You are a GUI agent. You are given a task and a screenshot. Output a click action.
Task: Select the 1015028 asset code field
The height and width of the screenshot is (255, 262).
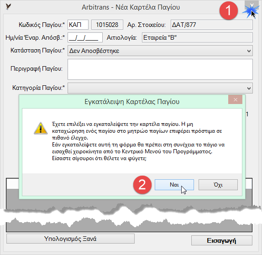[107, 25]
